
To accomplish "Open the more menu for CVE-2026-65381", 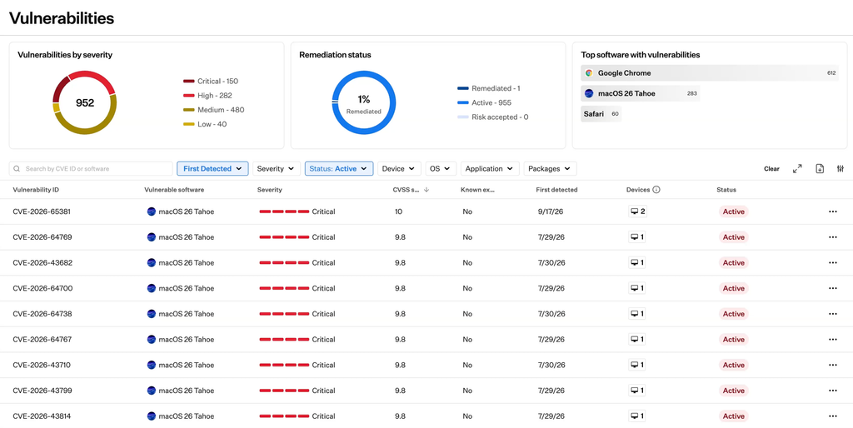I will [832, 212].
